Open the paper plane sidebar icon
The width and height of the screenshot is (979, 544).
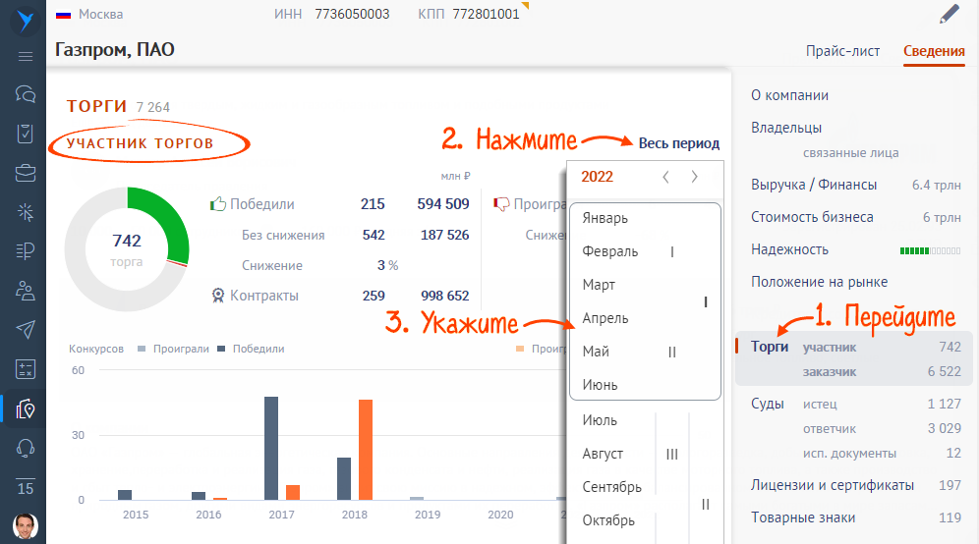coord(26,329)
